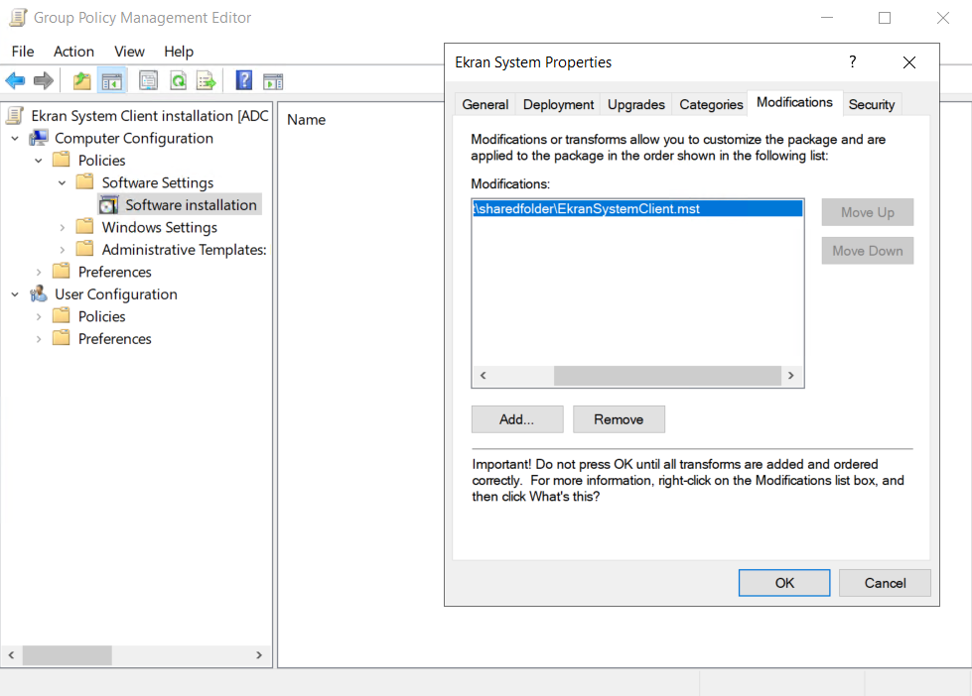The width and height of the screenshot is (972, 696).
Task: Collapse the Computer Configuration node
Action: (16, 139)
